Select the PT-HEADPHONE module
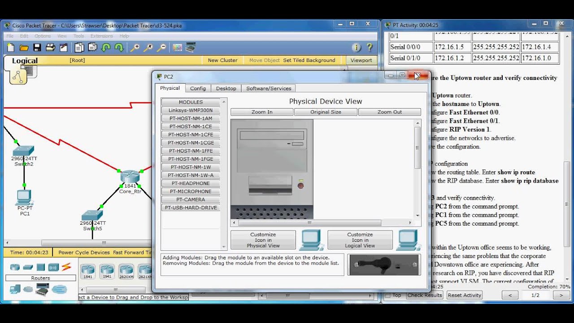This screenshot has height=323, width=574. 191,183
